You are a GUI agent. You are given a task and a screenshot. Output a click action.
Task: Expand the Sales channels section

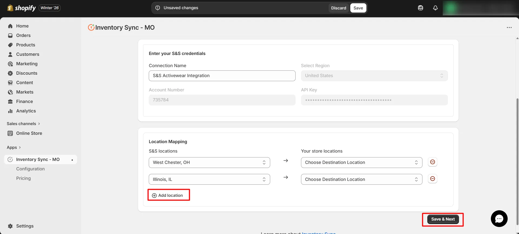(24, 124)
